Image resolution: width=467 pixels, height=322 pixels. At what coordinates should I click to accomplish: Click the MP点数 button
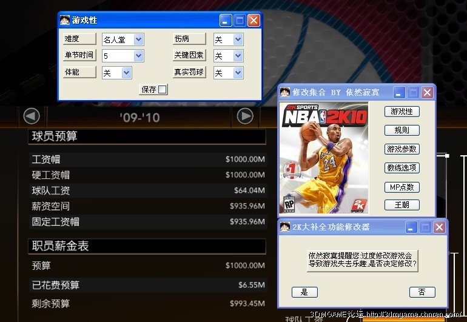click(401, 187)
